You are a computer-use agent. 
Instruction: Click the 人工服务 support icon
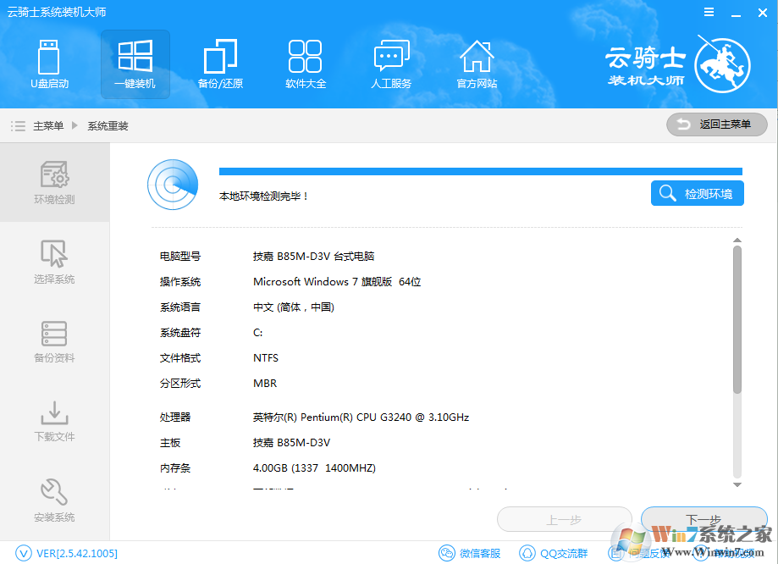coord(391,64)
